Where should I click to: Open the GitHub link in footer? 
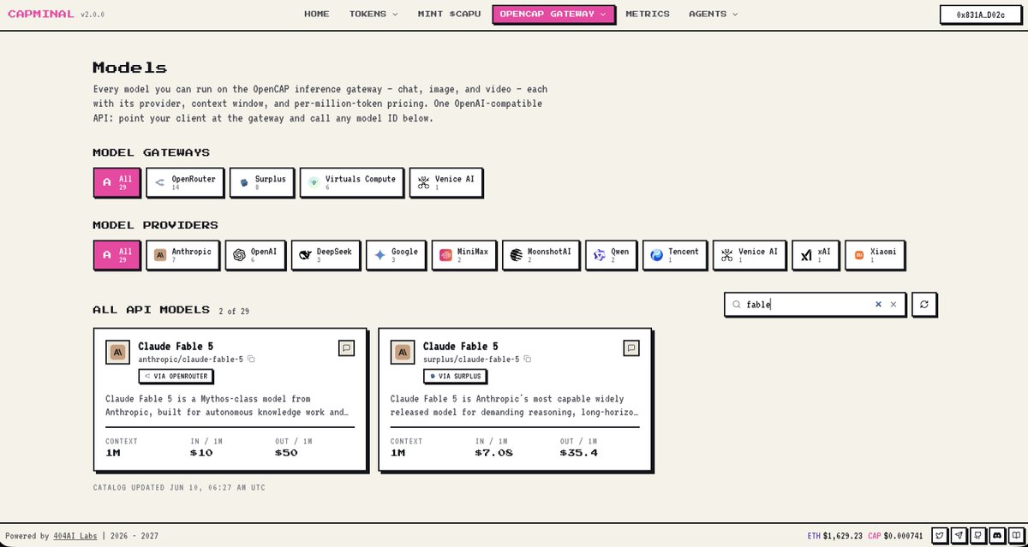tap(977, 536)
